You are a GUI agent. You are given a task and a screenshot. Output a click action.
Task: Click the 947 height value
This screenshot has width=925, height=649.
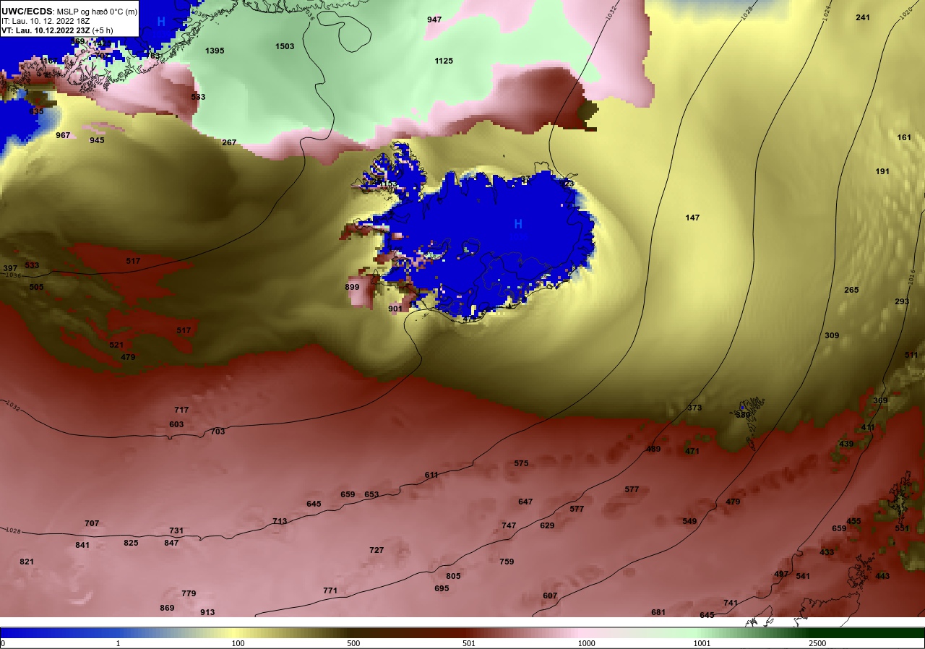pyautogui.click(x=434, y=20)
